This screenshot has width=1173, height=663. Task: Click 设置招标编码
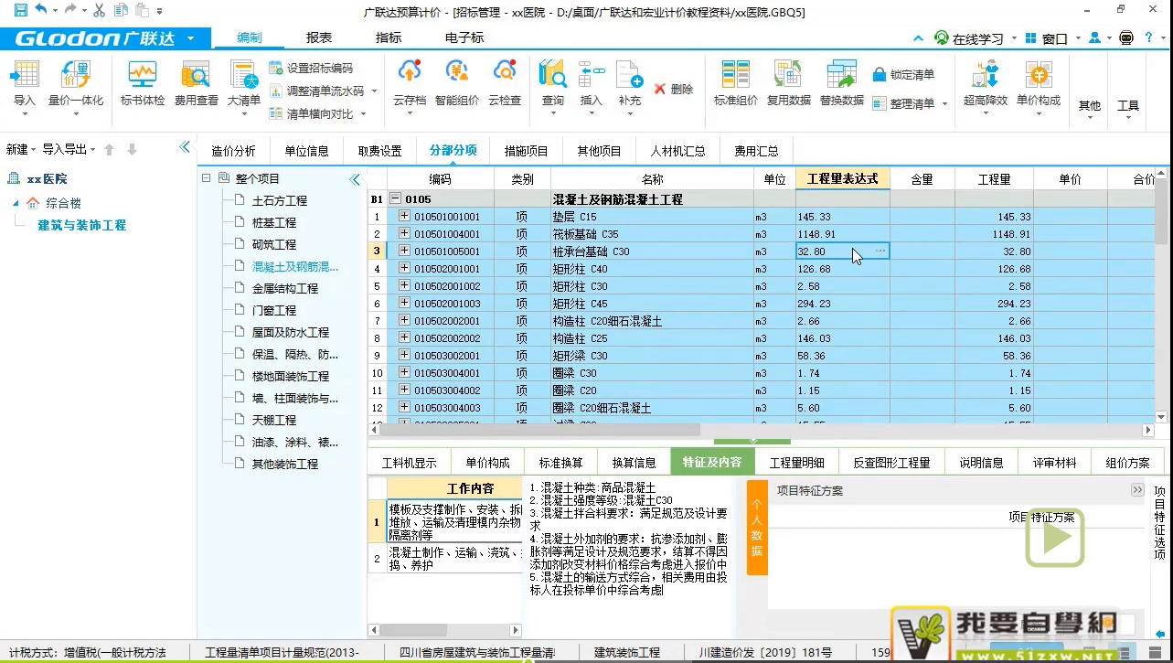pyautogui.click(x=311, y=69)
